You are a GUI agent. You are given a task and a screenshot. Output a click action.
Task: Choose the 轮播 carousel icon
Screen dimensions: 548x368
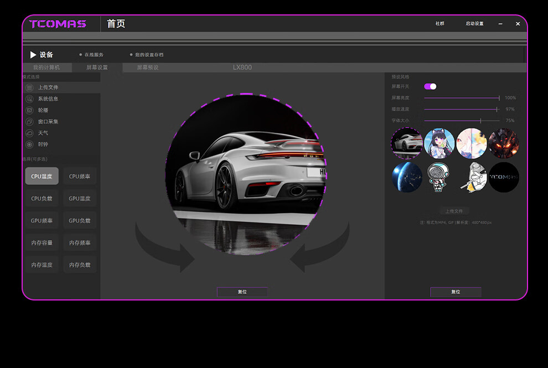pyautogui.click(x=30, y=110)
